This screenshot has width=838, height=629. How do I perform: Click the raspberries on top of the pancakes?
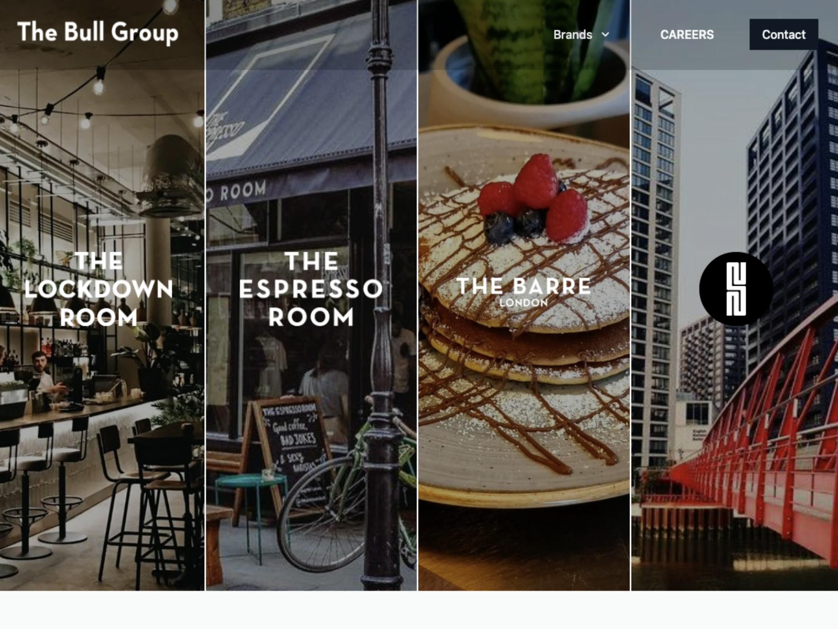pyautogui.click(x=534, y=197)
